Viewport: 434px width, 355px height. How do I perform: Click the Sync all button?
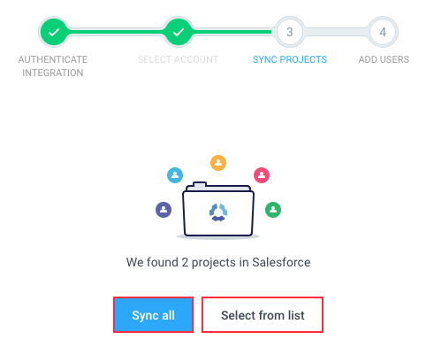tap(153, 315)
